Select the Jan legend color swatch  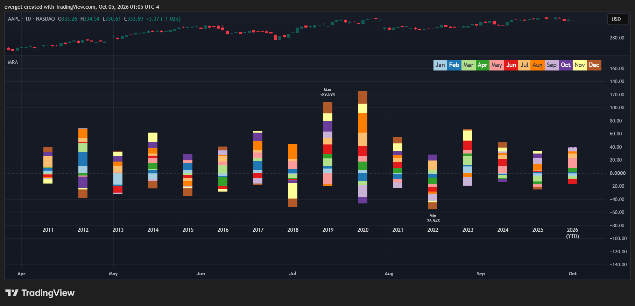[440, 65]
